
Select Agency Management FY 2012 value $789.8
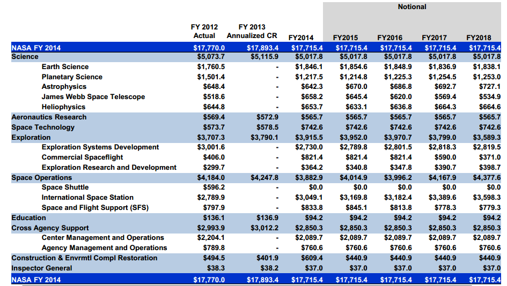tap(214, 248)
